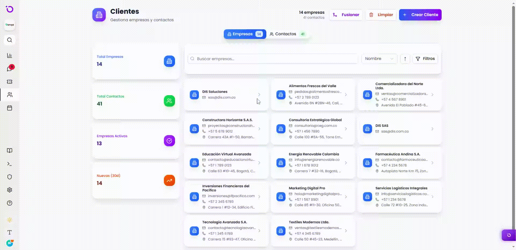
Task: Click the Nuevas (30d) trend icon
Action: coord(169,180)
